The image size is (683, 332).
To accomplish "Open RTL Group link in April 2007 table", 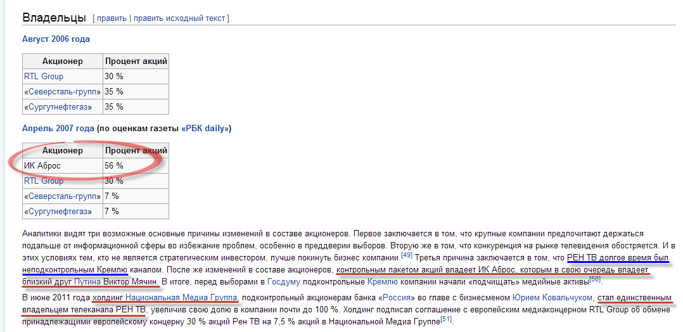I will point(44,181).
